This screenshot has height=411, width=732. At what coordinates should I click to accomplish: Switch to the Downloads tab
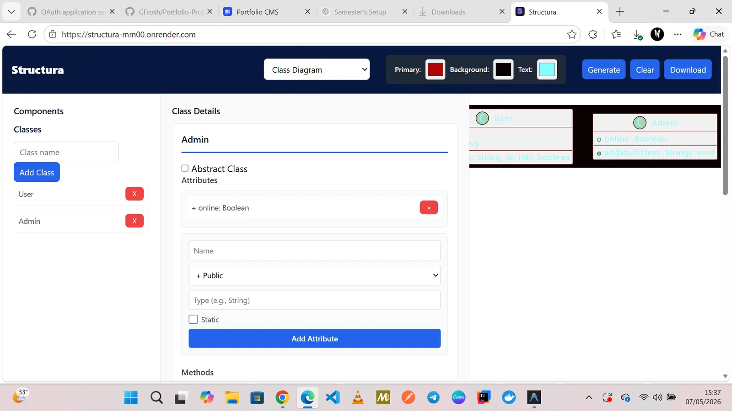coord(462,12)
